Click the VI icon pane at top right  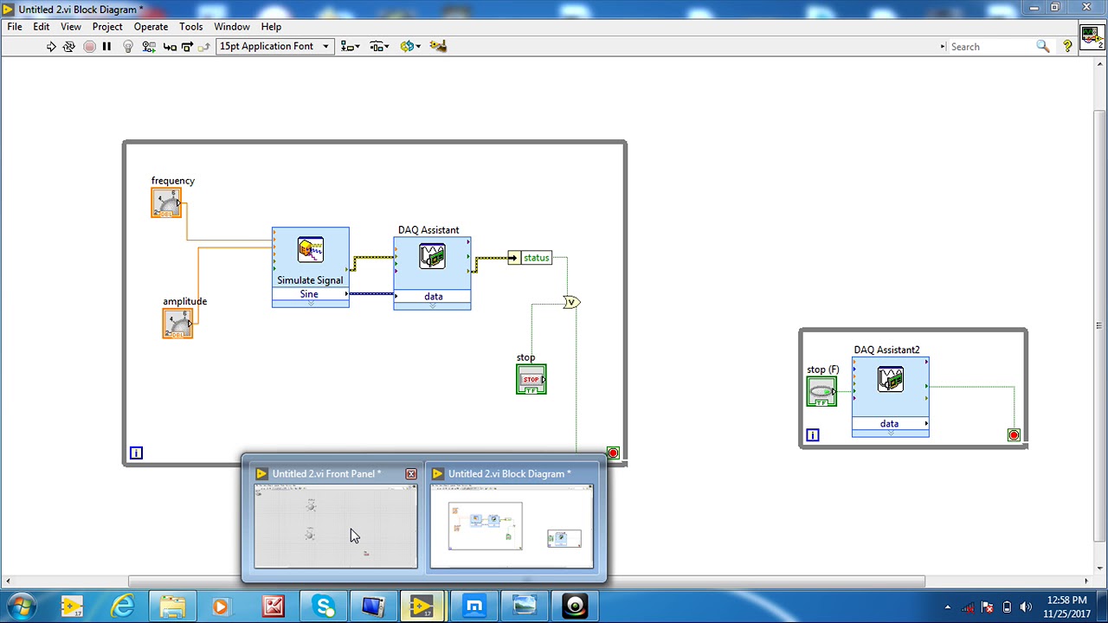pos(1092,39)
